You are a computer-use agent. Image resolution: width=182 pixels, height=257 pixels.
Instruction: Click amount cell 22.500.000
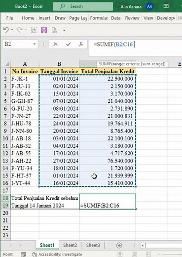tap(108, 79)
